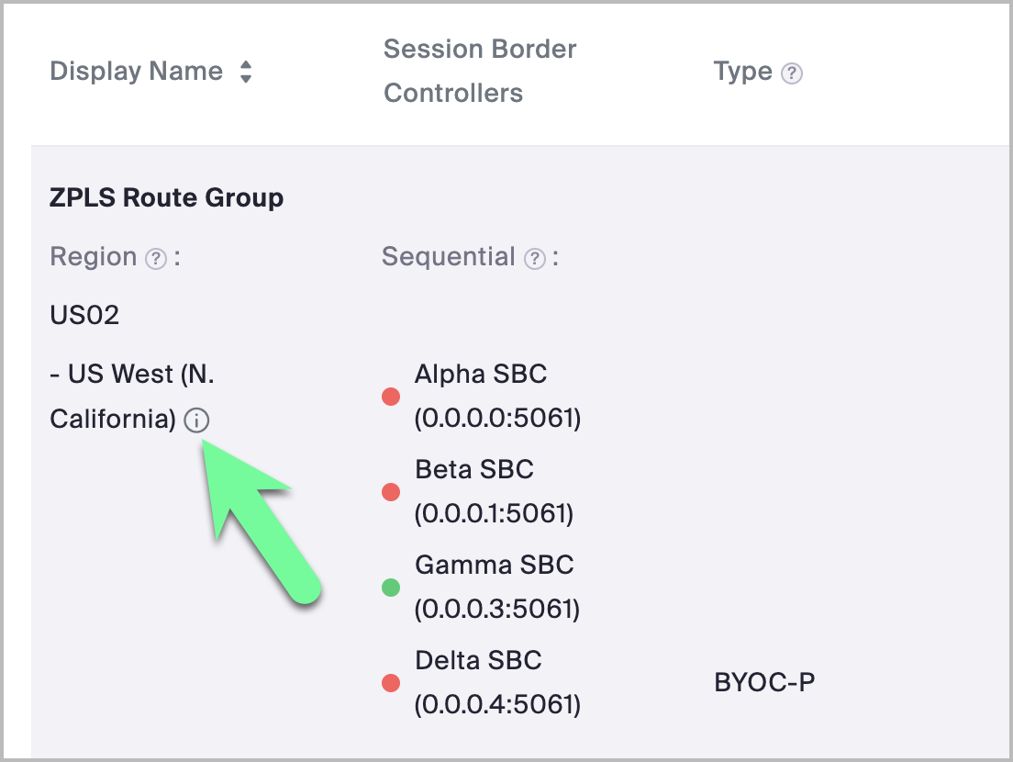Click the US02 region text
The height and width of the screenshot is (762, 1013).
(84, 316)
